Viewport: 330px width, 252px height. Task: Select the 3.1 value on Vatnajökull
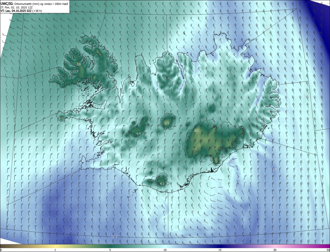pyautogui.click(x=197, y=131)
